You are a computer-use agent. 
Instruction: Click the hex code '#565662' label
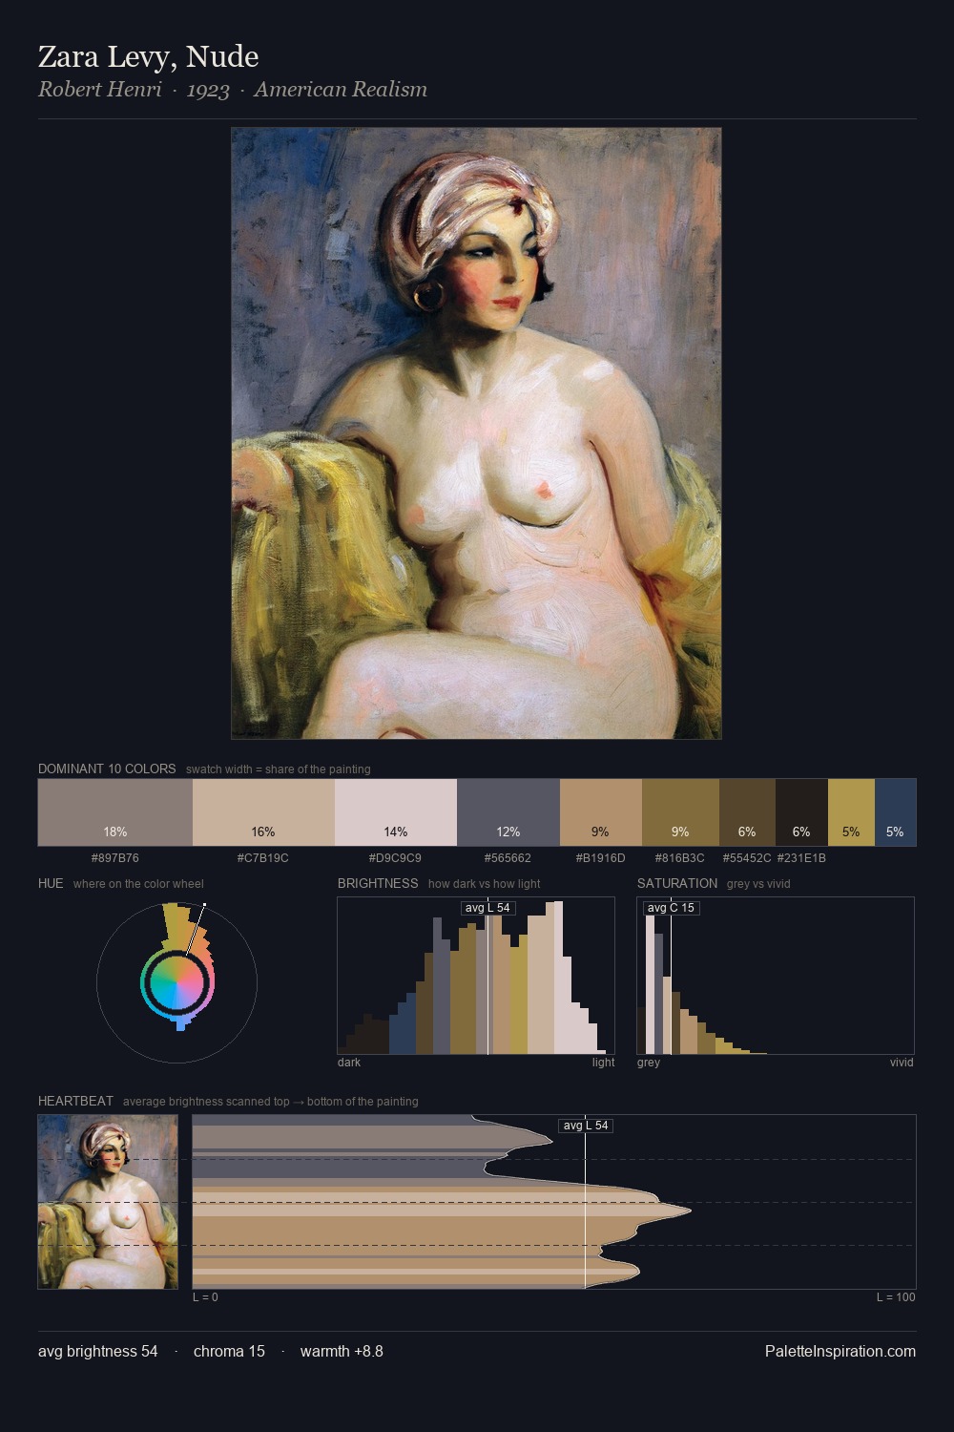(x=508, y=857)
